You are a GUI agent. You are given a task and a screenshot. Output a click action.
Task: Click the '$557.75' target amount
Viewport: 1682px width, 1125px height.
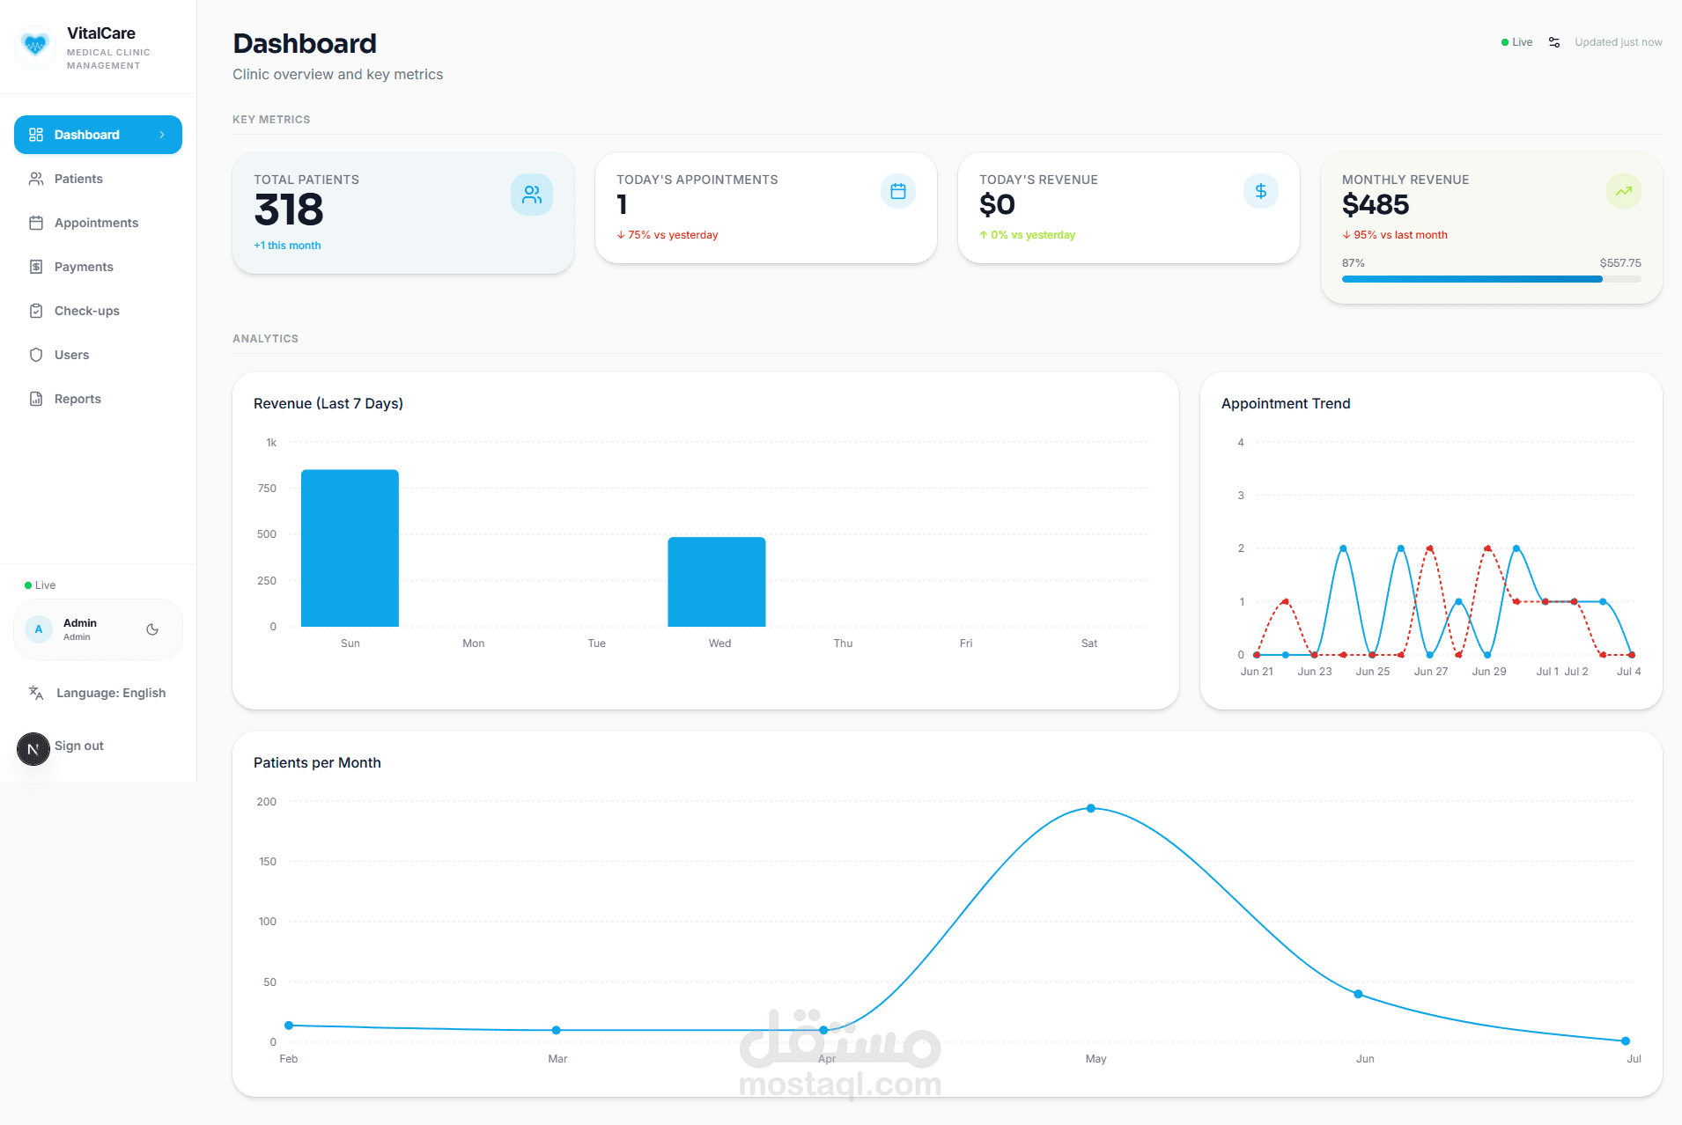1620,263
